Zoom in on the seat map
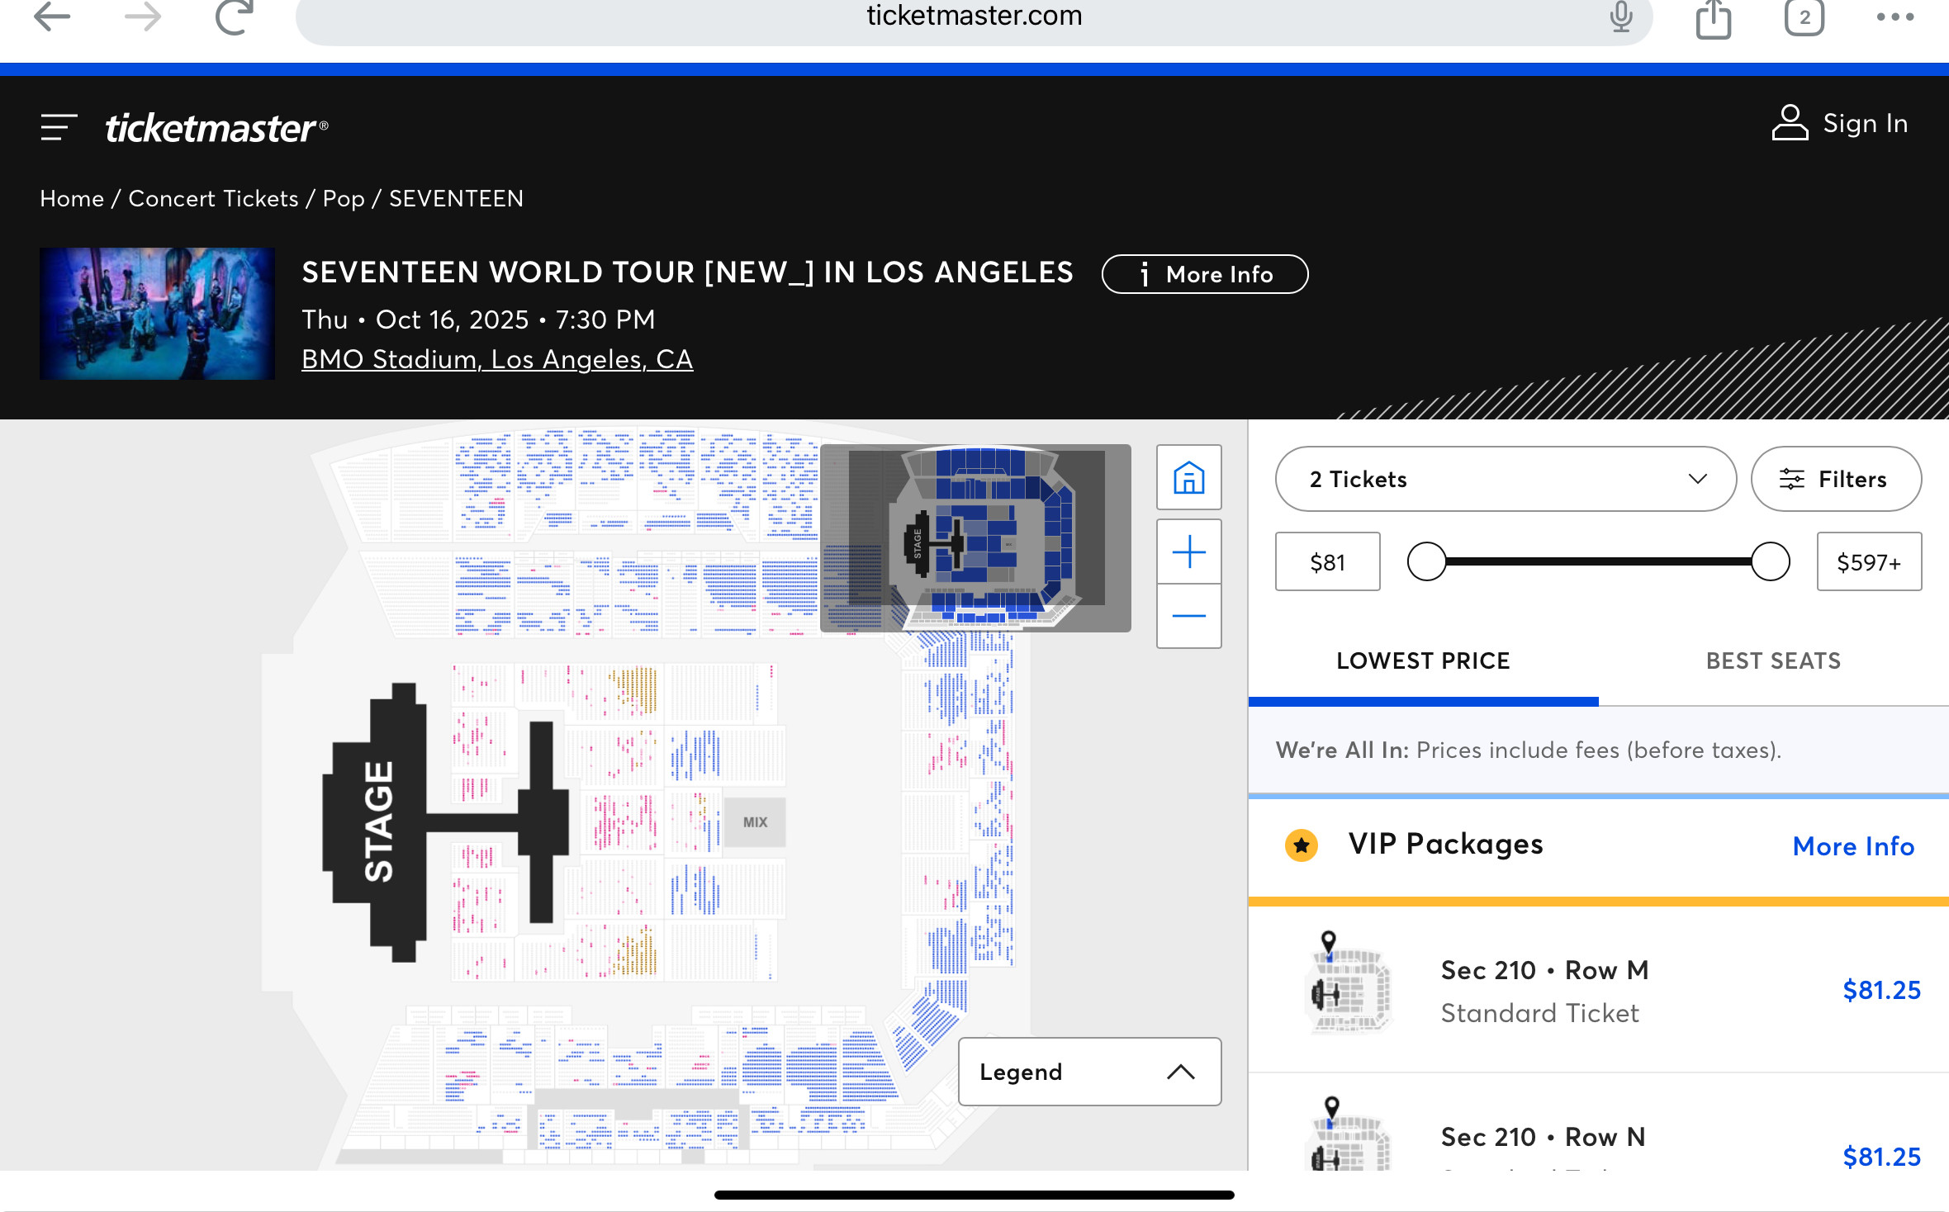 pyautogui.click(x=1189, y=552)
